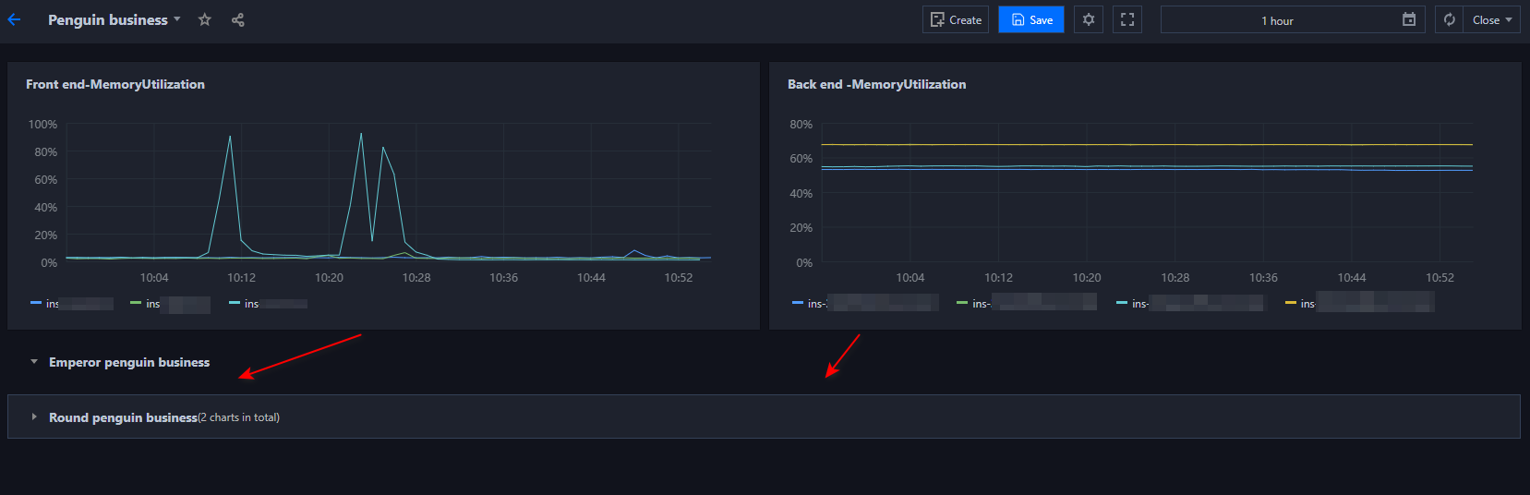Go back using the blue arrow

tap(14, 19)
